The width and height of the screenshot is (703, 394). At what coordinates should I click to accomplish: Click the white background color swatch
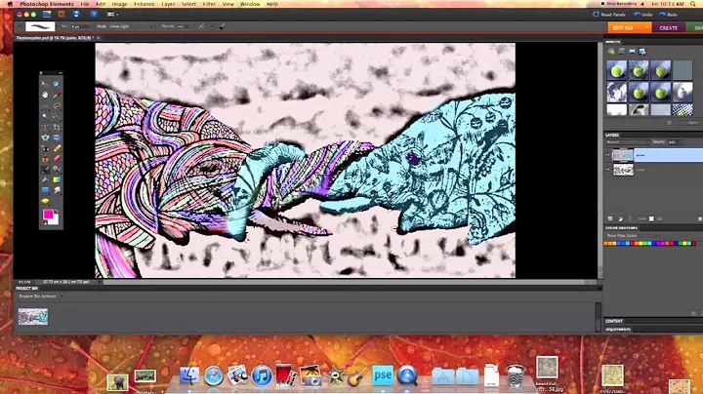[55, 220]
